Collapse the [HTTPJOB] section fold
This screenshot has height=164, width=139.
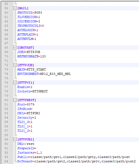(15, 65)
